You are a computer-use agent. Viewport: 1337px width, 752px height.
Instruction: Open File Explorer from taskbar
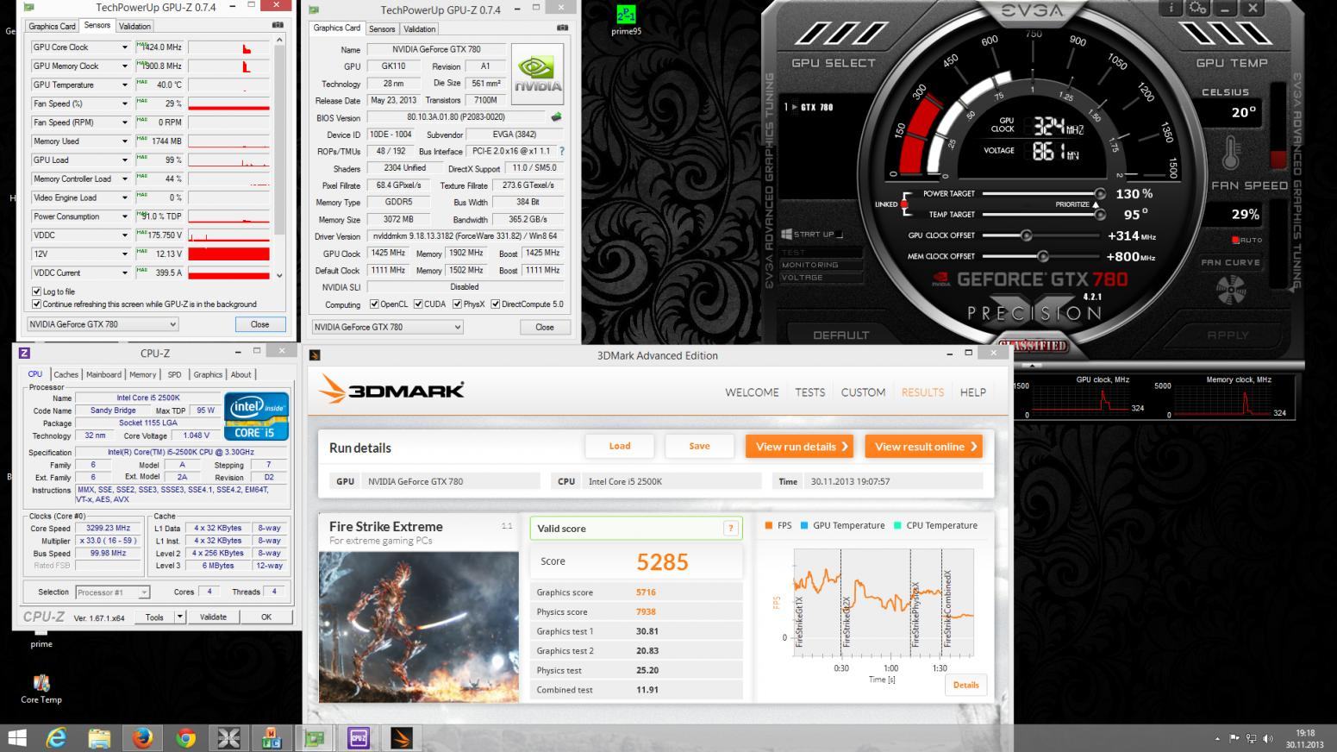tap(99, 738)
